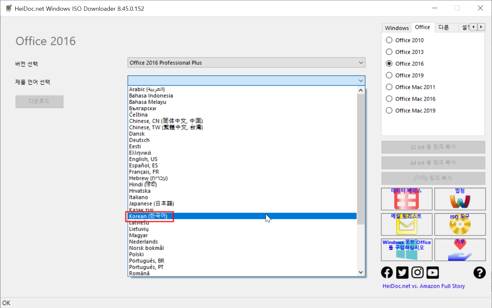This screenshot has height=308, width=492.
Task: Choose Português, BR from the list
Action: 242,261
